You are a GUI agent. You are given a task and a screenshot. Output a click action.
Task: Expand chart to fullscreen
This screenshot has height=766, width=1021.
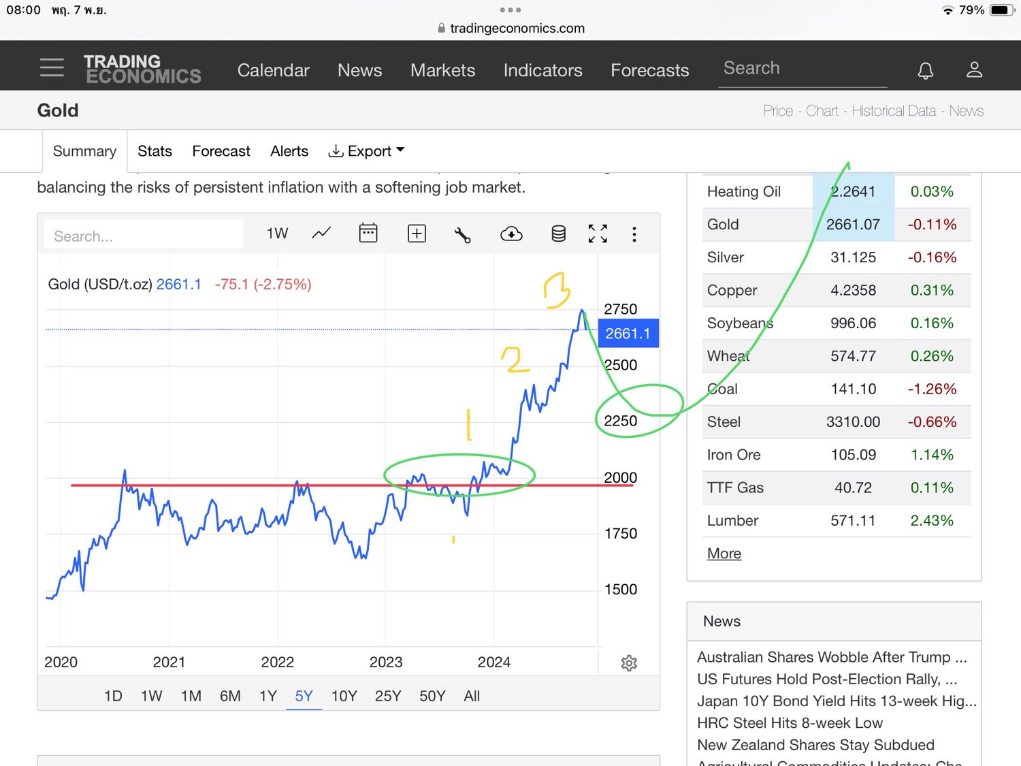[x=598, y=234]
